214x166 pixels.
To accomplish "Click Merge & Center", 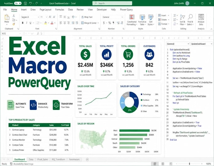I will 89,23.
